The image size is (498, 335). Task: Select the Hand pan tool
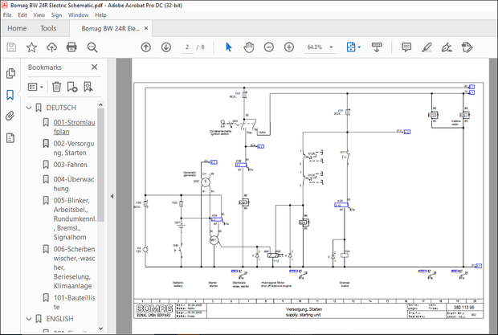pos(249,47)
